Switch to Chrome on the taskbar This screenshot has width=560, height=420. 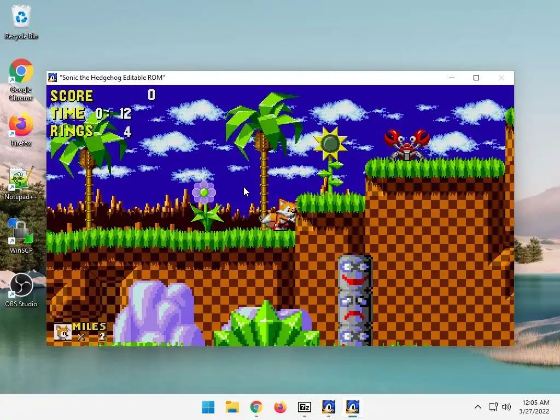pos(256,407)
